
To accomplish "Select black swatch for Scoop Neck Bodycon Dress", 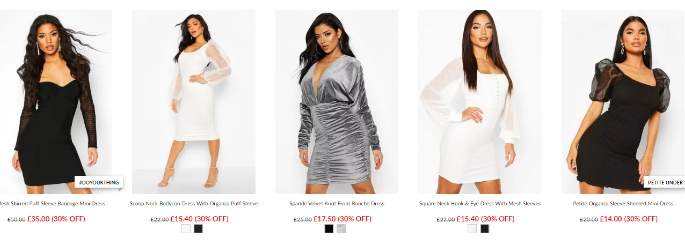I will coord(199,229).
